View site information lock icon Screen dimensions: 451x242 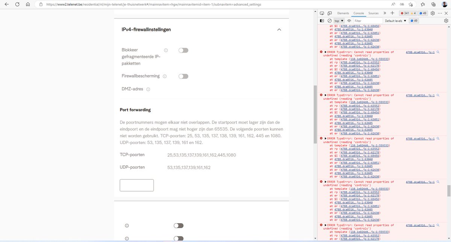click(41, 5)
